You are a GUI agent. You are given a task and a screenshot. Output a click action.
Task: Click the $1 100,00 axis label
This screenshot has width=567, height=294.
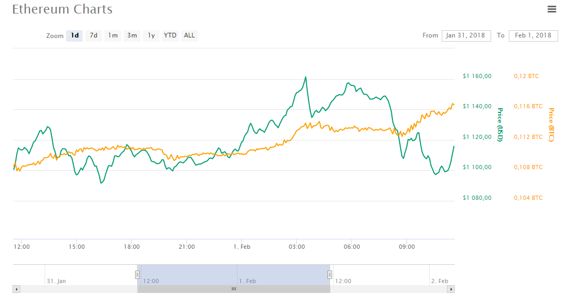point(477,167)
